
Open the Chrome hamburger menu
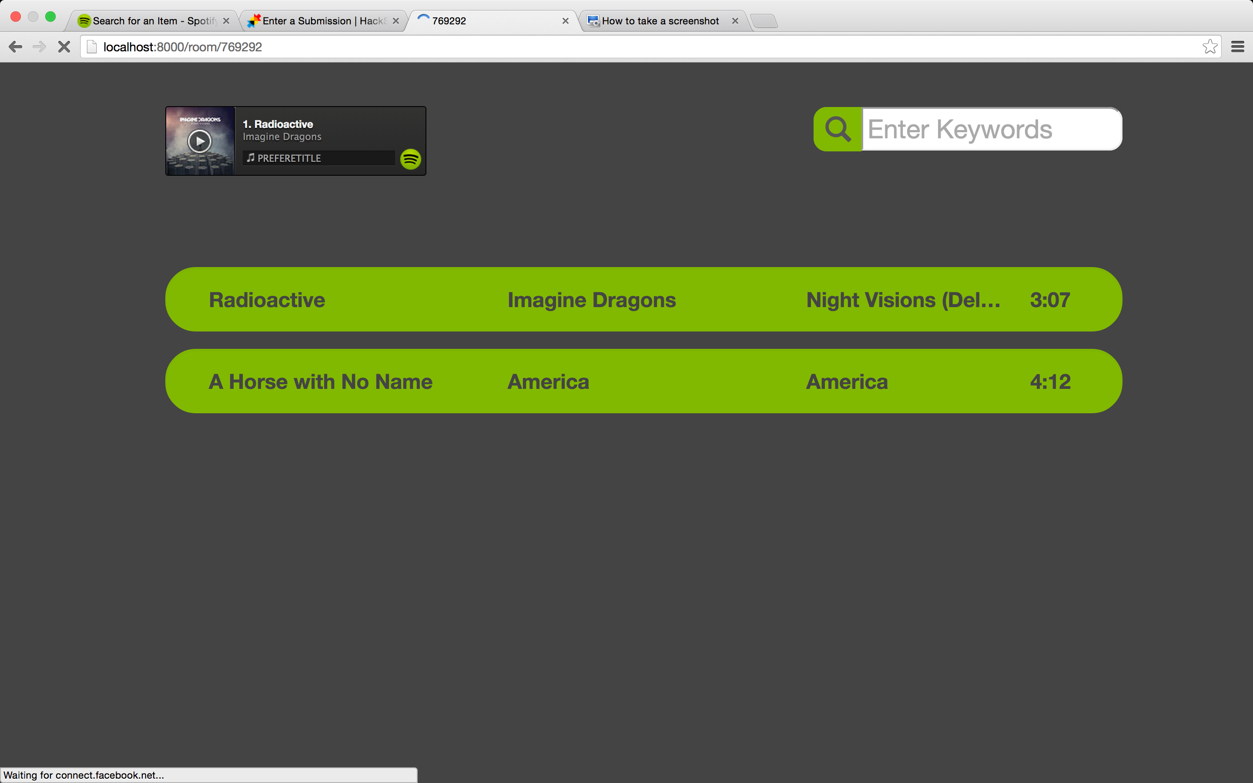pos(1237,47)
